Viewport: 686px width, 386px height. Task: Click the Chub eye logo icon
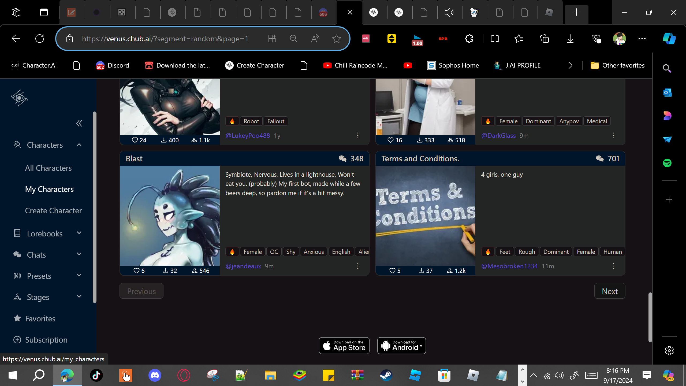tap(19, 98)
